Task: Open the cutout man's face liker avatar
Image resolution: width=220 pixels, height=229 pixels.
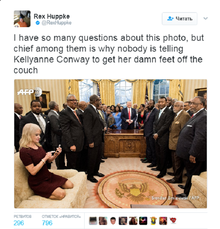Action: [x=113, y=221]
